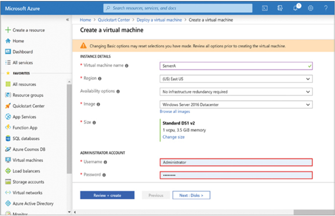Screen dimensions: 335x216
Task: Open the Region dropdown showing East US
Action: (x=236, y=79)
